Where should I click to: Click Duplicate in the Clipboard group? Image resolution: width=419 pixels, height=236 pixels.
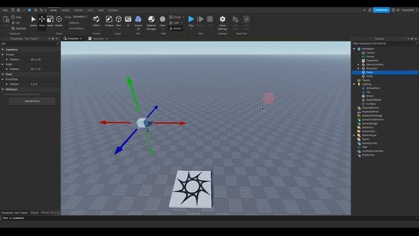[x=19, y=28]
